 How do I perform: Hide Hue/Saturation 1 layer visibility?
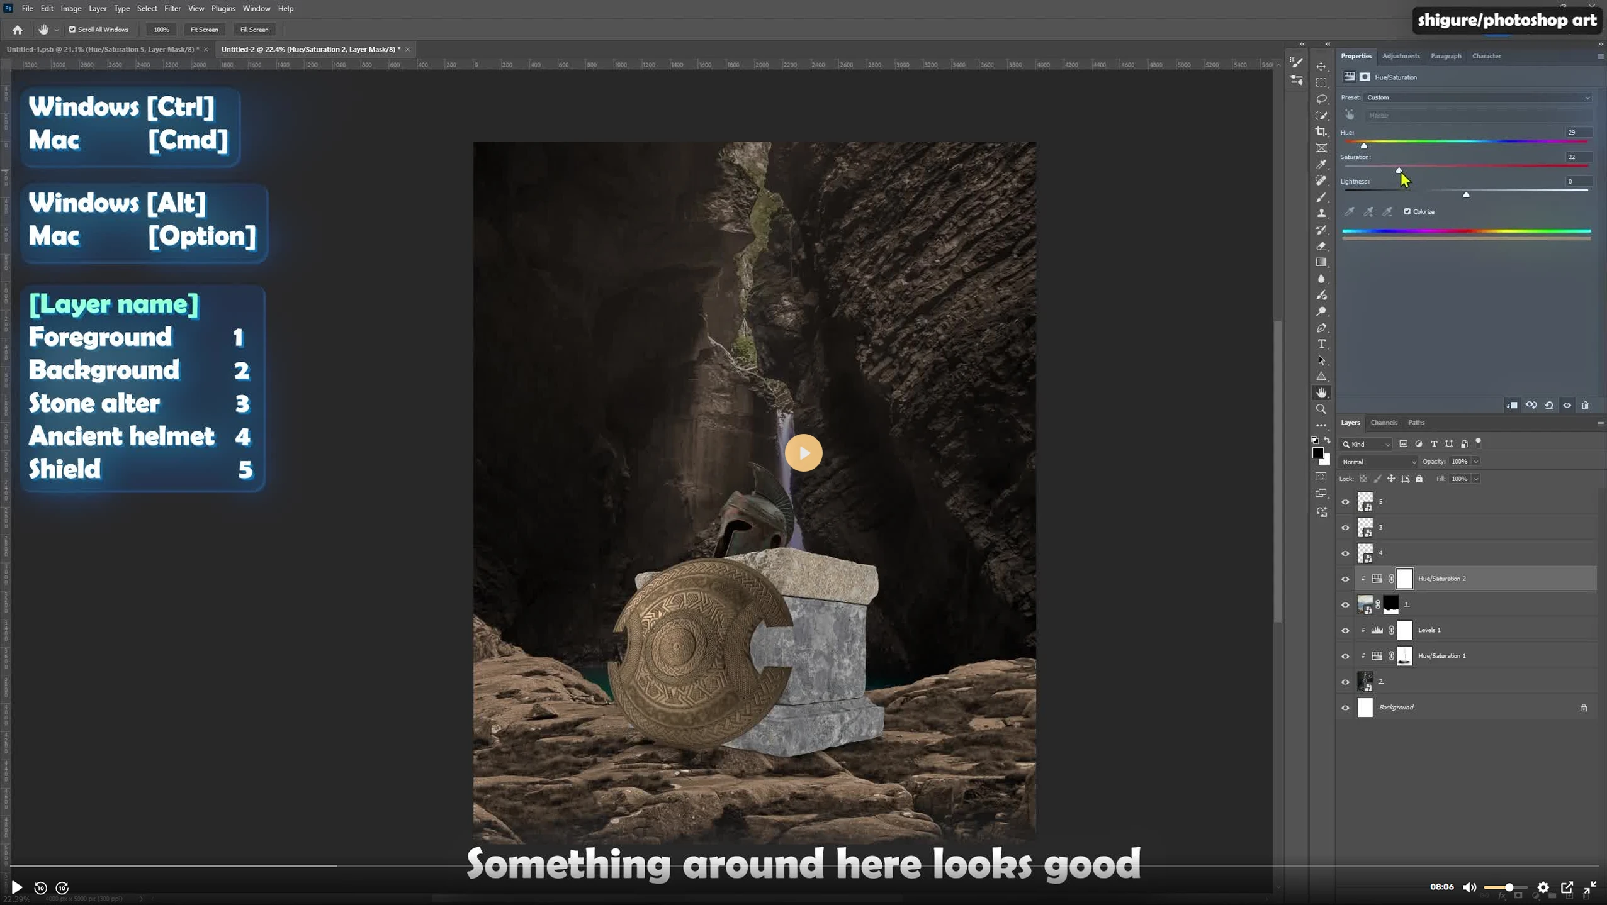pos(1346,657)
